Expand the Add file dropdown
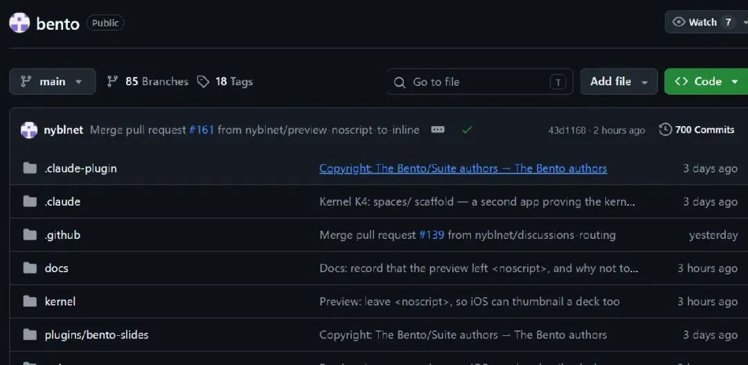This screenshot has height=365, width=748. pos(618,82)
